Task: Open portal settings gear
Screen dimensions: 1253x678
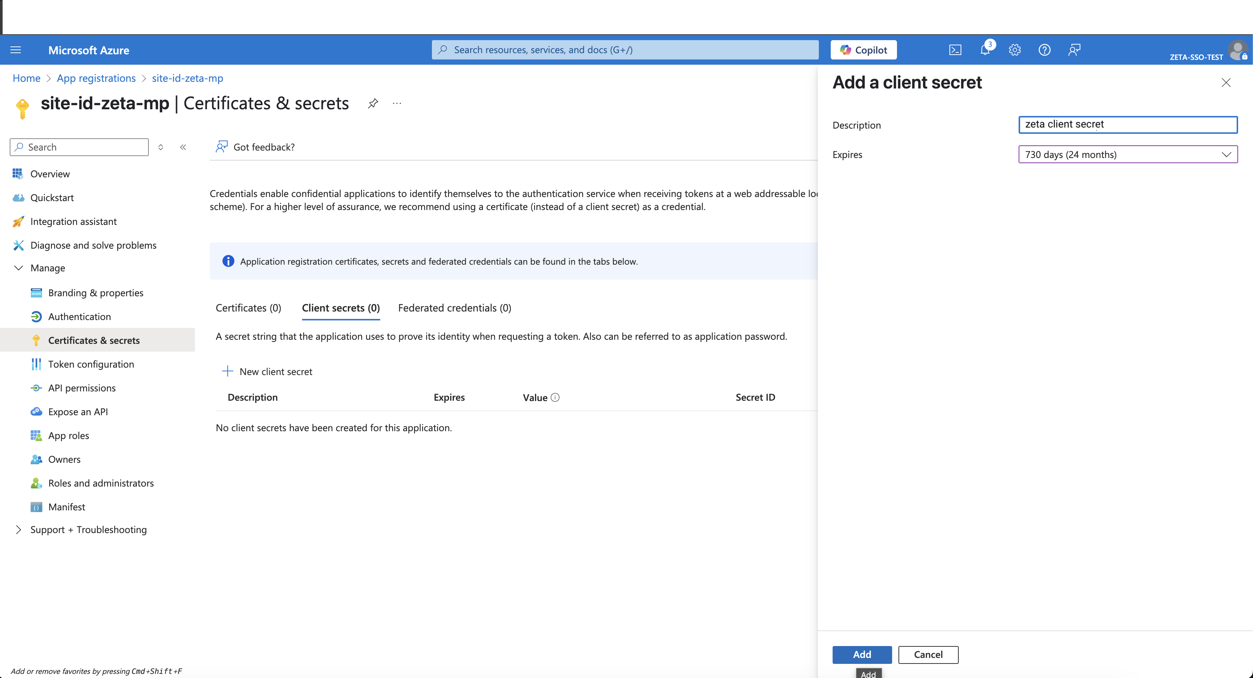Action: click(1015, 49)
